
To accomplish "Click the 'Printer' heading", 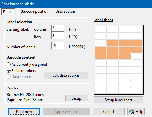I will tap(13, 88).
